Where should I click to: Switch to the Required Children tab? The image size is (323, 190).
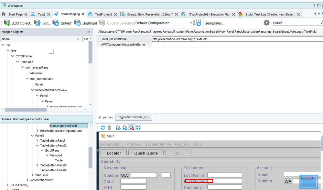tap(133, 117)
